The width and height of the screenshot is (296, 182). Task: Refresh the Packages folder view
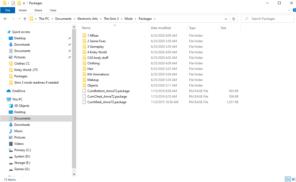[x=234, y=19]
